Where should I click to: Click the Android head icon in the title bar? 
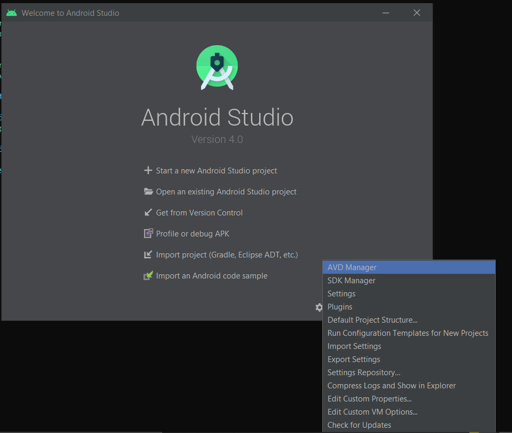point(12,13)
